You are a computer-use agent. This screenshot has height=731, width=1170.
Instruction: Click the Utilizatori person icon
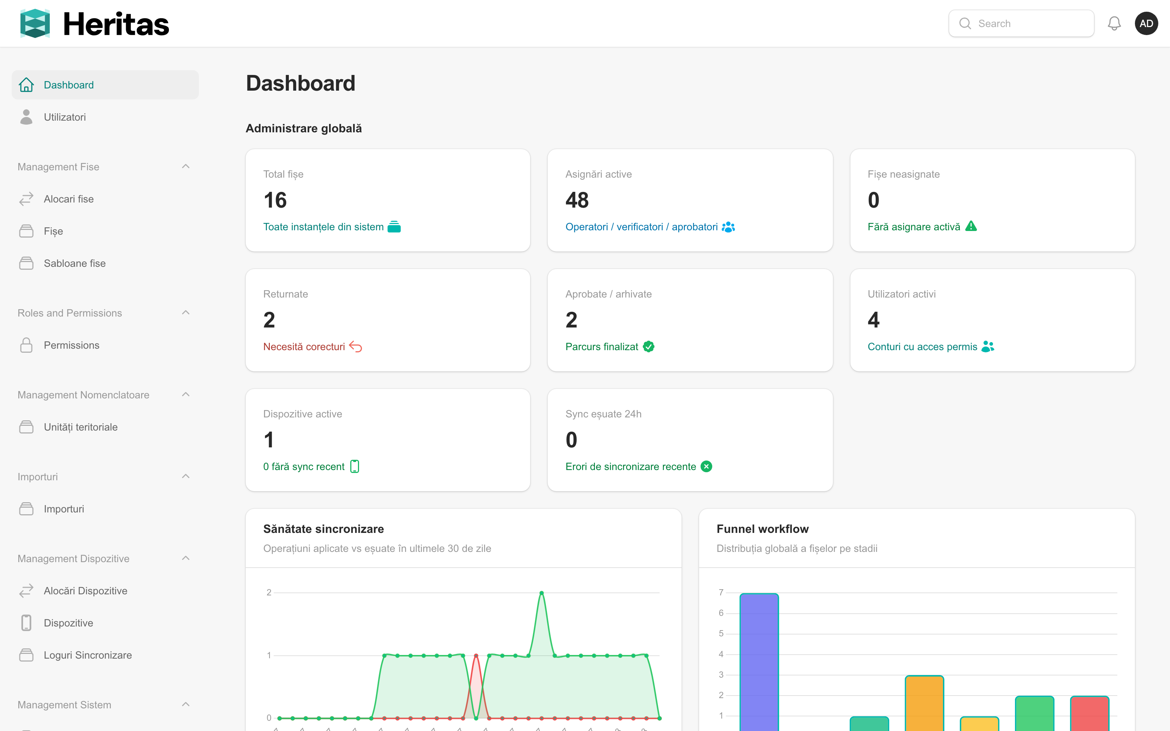(x=26, y=117)
